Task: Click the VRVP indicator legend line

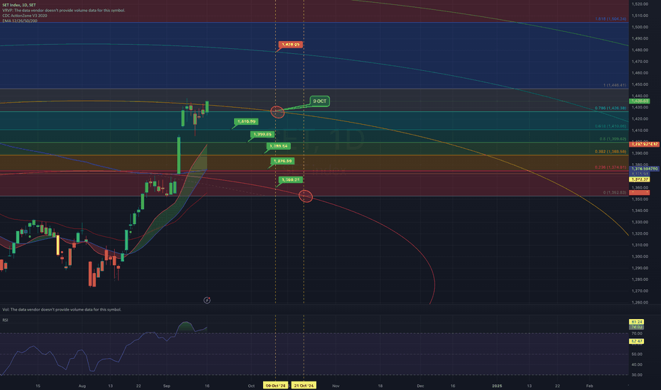Action: pos(64,10)
